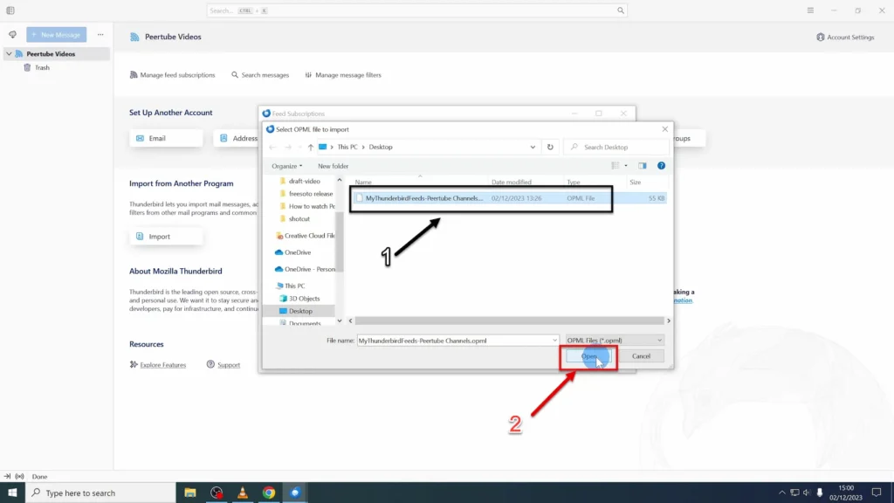
Task: Refresh the Desktop folder listing
Action: (x=550, y=147)
